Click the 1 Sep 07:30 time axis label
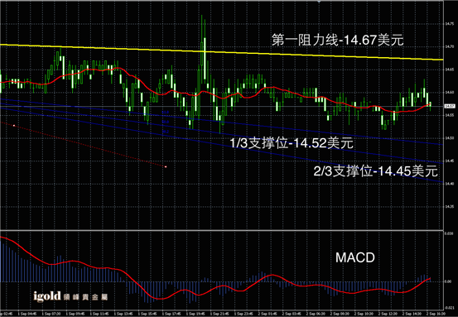This screenshot has height=317, width=458. pos(52,314)
